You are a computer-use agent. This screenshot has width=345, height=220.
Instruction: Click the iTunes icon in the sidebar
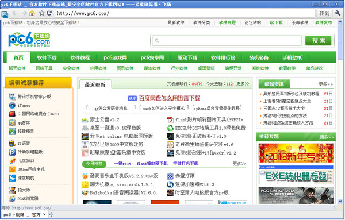[x=12, y=105]
